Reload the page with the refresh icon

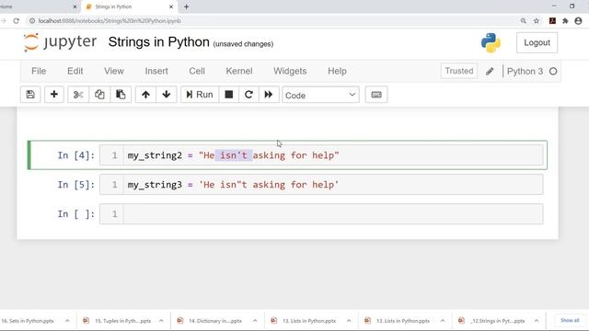pos(17,21)
